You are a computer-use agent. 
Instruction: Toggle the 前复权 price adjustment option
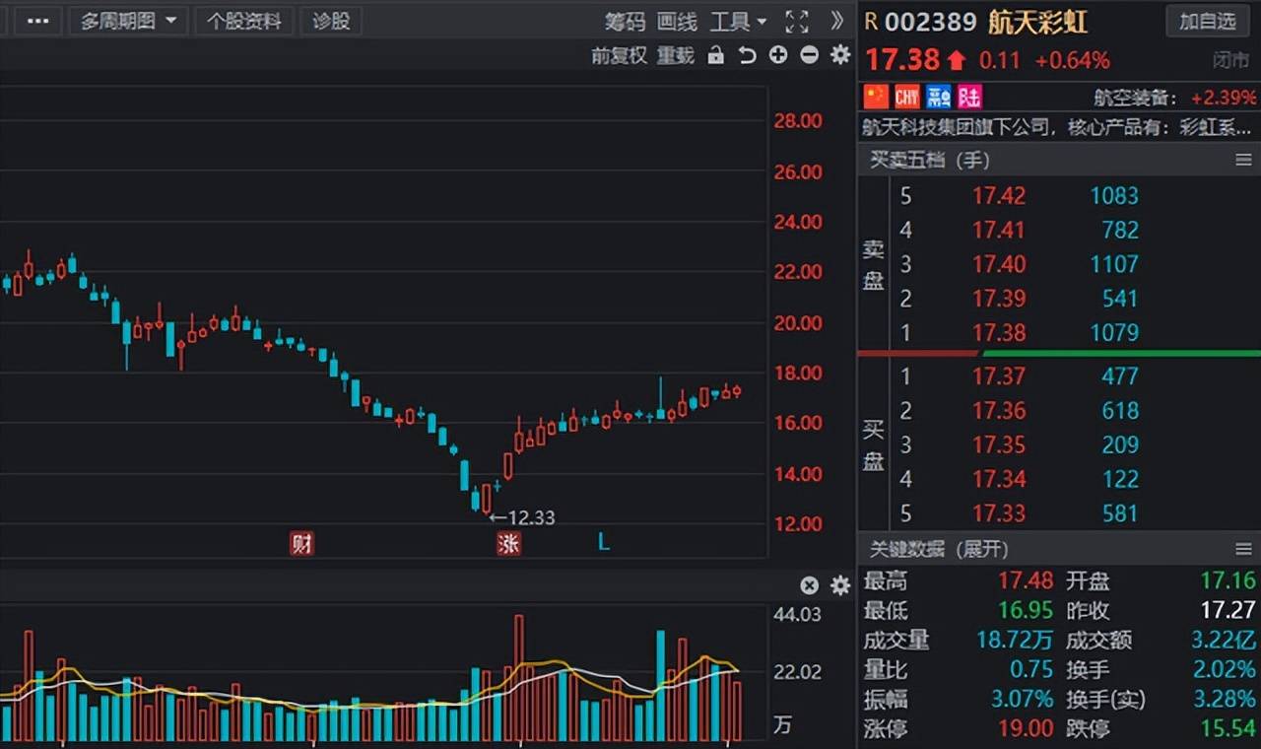[x=619, y=56]
